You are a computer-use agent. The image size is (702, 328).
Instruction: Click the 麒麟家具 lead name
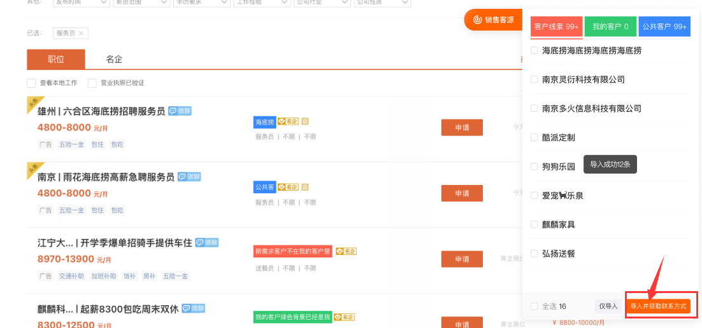(558, 224)
